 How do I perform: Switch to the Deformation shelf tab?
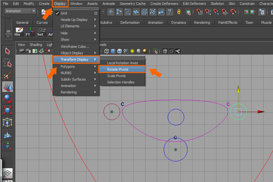click(x=130, y=23)
